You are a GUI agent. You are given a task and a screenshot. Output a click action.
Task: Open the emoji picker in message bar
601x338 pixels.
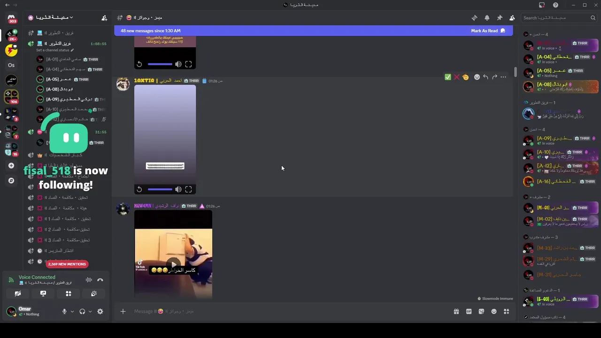(x=494, y=311)
